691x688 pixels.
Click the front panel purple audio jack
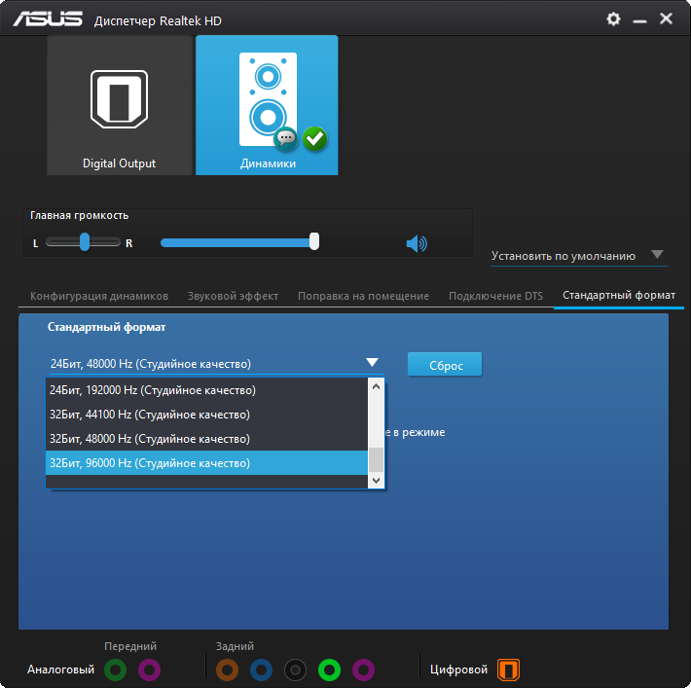click(x=150, y=670)
